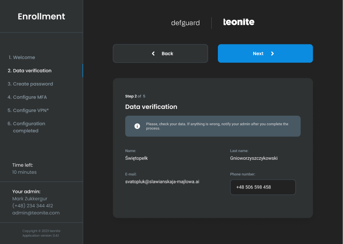Click the name value Świętopełk
Screen dimensions: 343x244
(x=136, y=158)
